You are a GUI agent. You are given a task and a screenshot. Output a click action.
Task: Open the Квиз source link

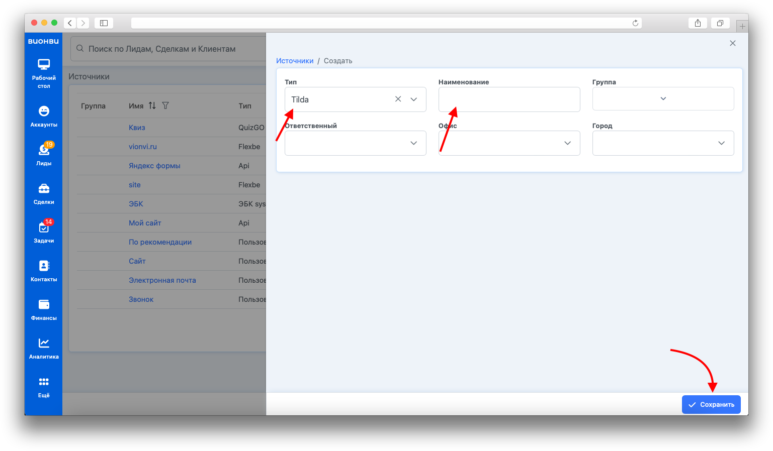(x=137, y=128)
